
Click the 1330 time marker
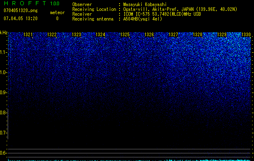pos(246,35)
